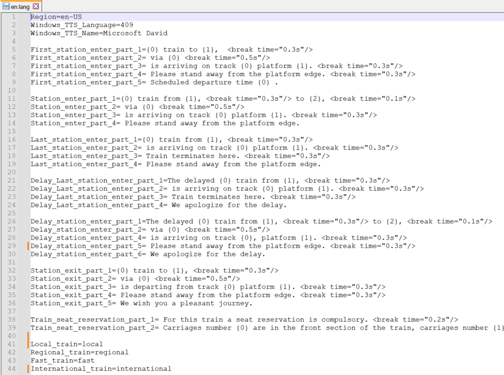
Task: Click line number 44 in the margin
Action: click(13, 368)
